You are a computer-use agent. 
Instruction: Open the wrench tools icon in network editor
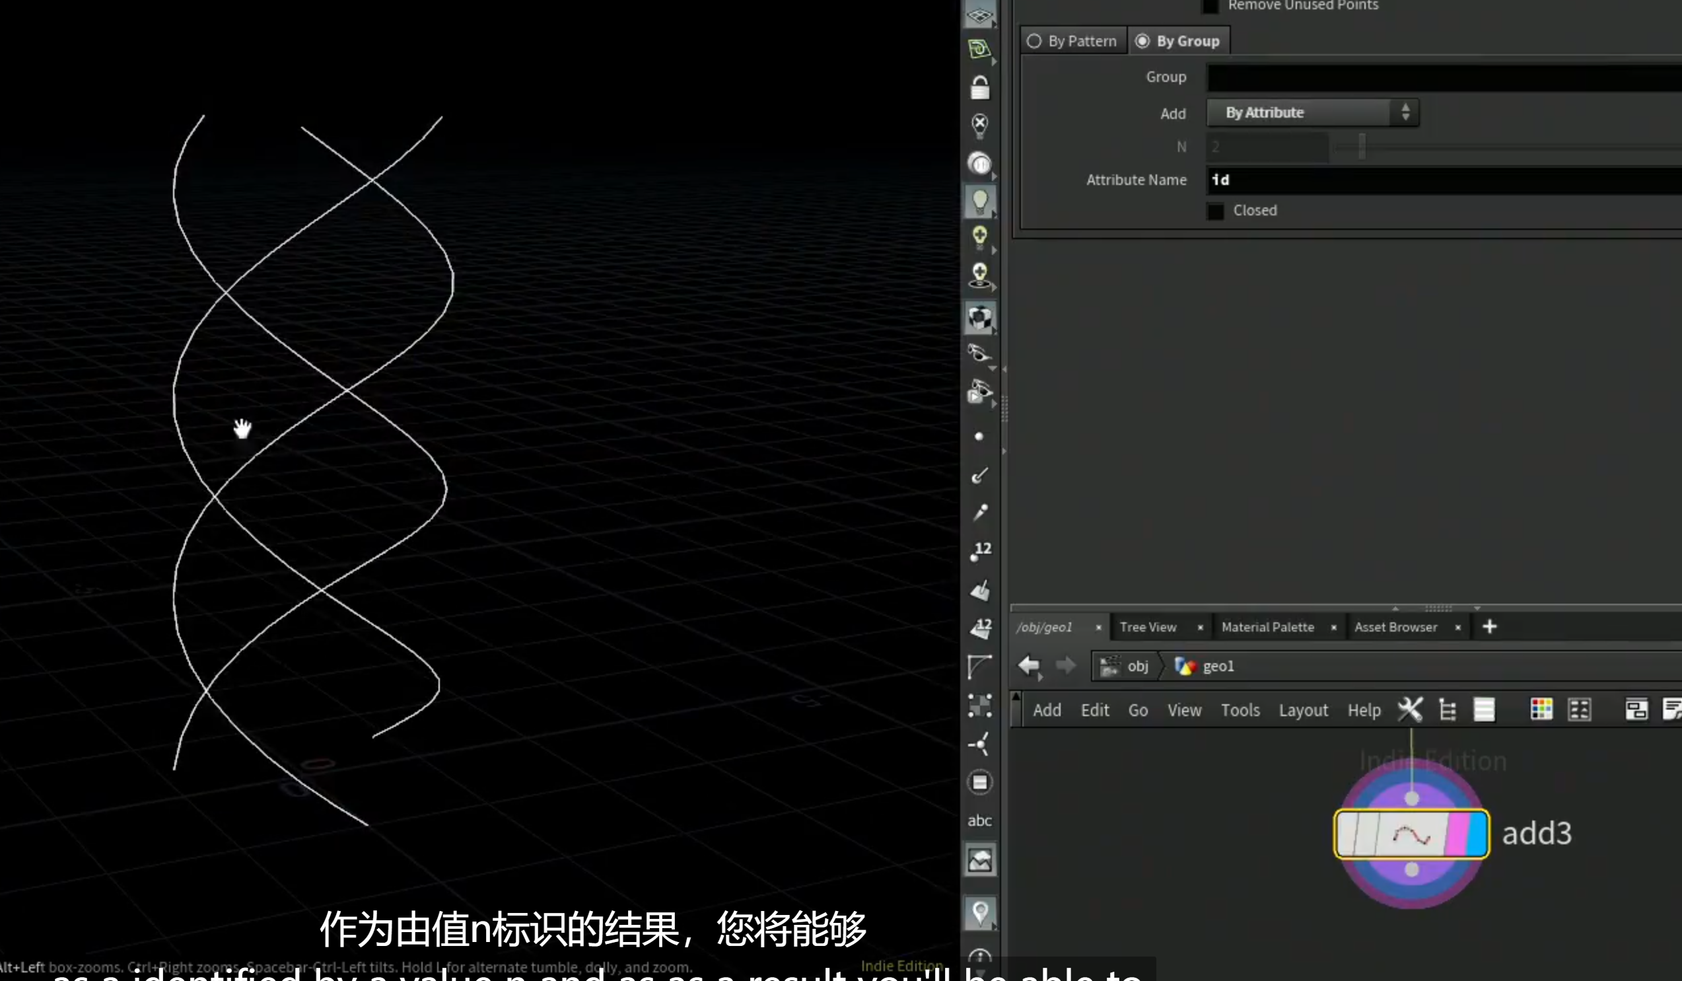[1410, 710]
